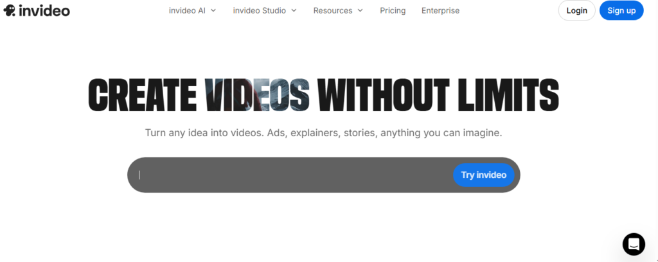The image size is (658, 262).
Task: Click the CREATE VIDEOS WITHOUT LIMITS headline
Action: [x=324, y=96]
